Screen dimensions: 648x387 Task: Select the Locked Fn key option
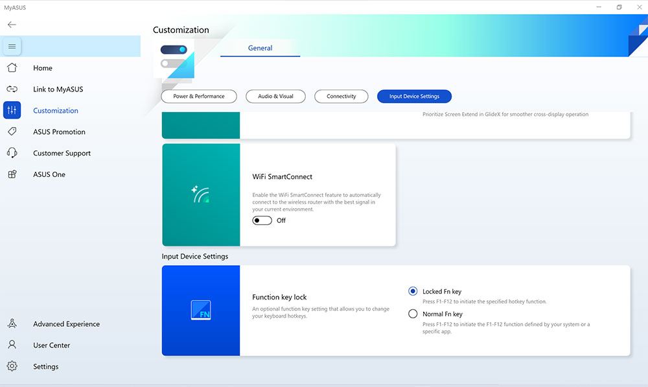[413, 291]
